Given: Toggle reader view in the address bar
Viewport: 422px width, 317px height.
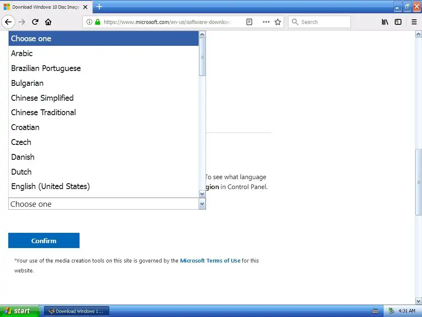Looking at the screenshot, I should pyautogui.click(x=249, y=22).
